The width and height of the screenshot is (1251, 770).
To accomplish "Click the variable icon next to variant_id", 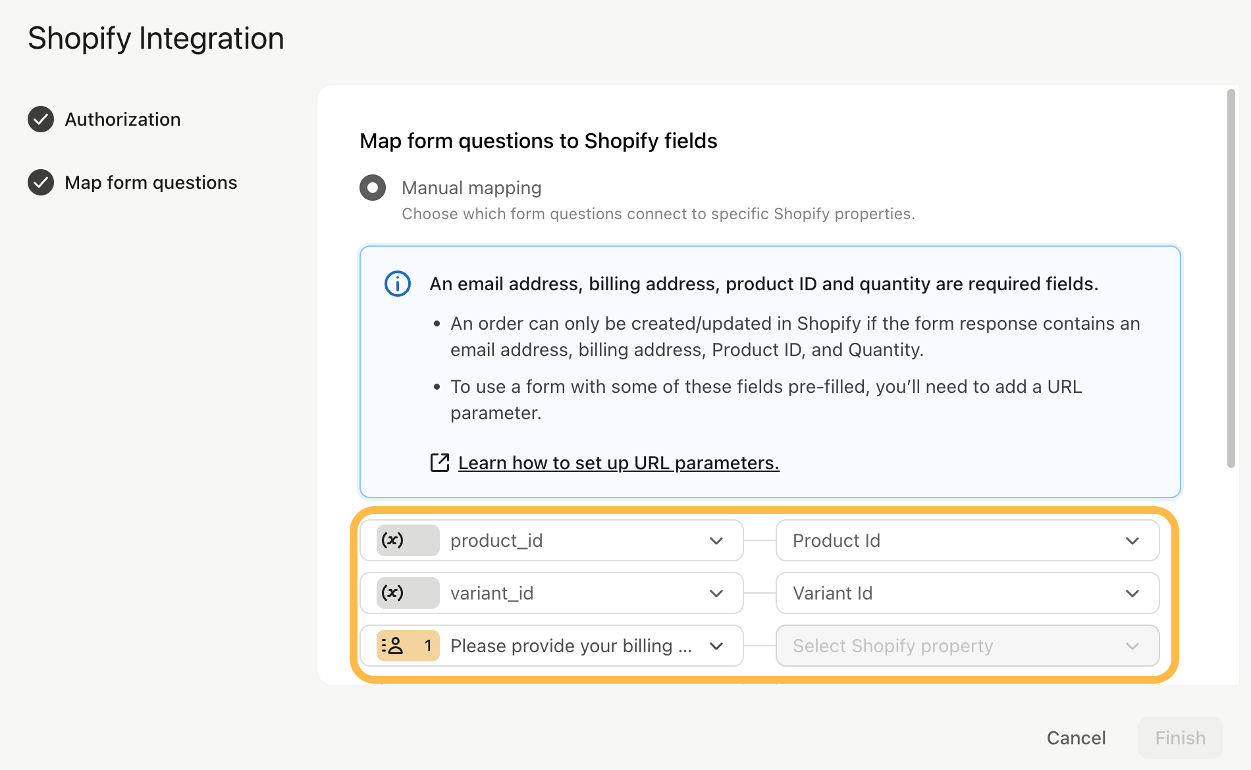I will 408,593.
